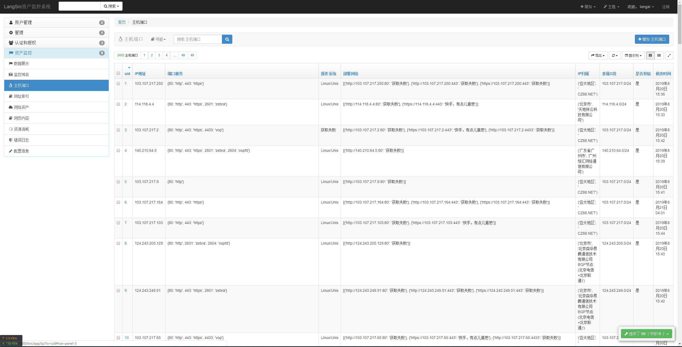This screenshot has height=347, width=682.
Task: Select the checkbox for IP 140.210.64.5
Action: click(x=118, y=150)
